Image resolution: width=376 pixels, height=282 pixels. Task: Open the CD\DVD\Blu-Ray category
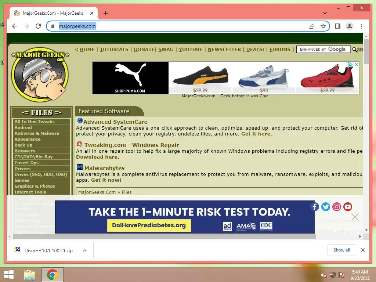(33, 157)
